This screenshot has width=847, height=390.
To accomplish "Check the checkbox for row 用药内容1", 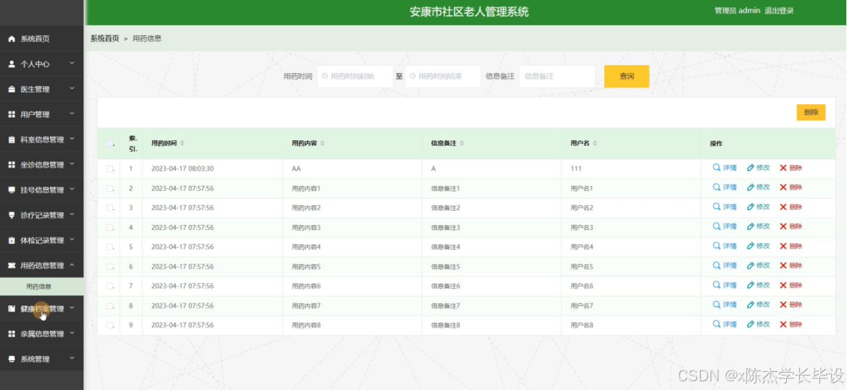I will click(x=109, y=188).
